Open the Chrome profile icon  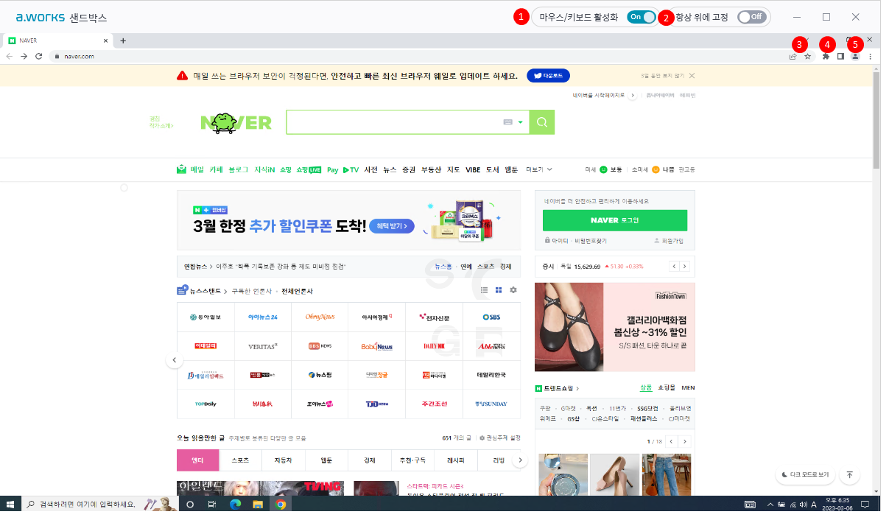coord(855,56)
